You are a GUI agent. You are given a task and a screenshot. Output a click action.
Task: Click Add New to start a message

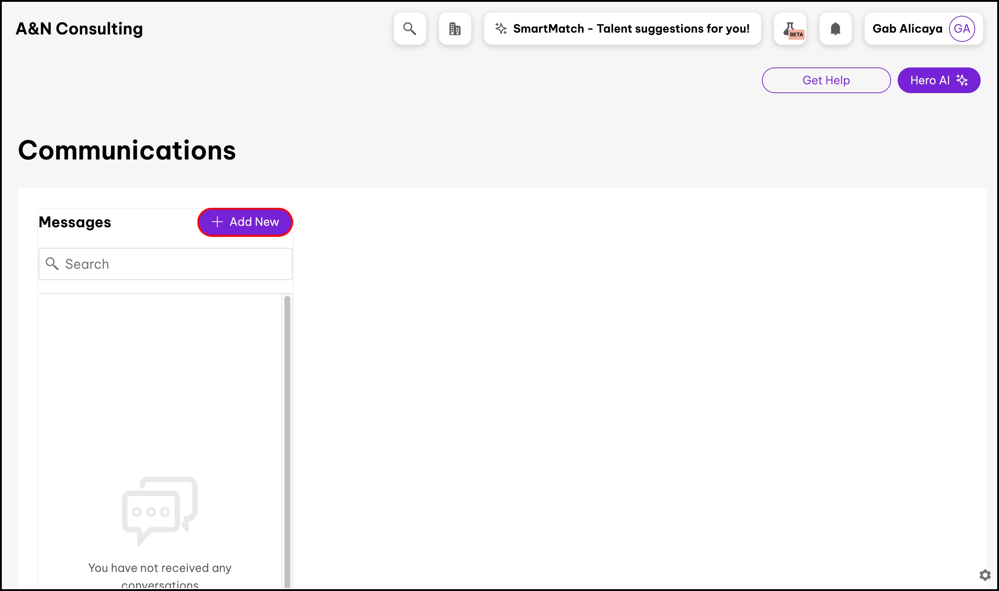tap(254, 222)
